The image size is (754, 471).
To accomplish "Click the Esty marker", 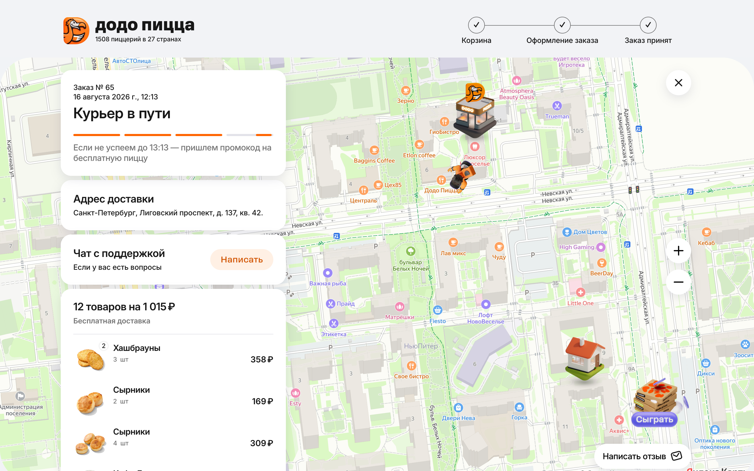I will tap(295, 393).
